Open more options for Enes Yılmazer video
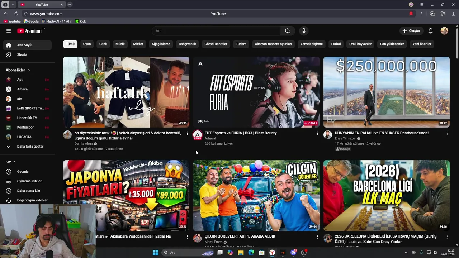The height and width of the screenshot is (258, 459). pyautogui.click(x=448, y=133)
